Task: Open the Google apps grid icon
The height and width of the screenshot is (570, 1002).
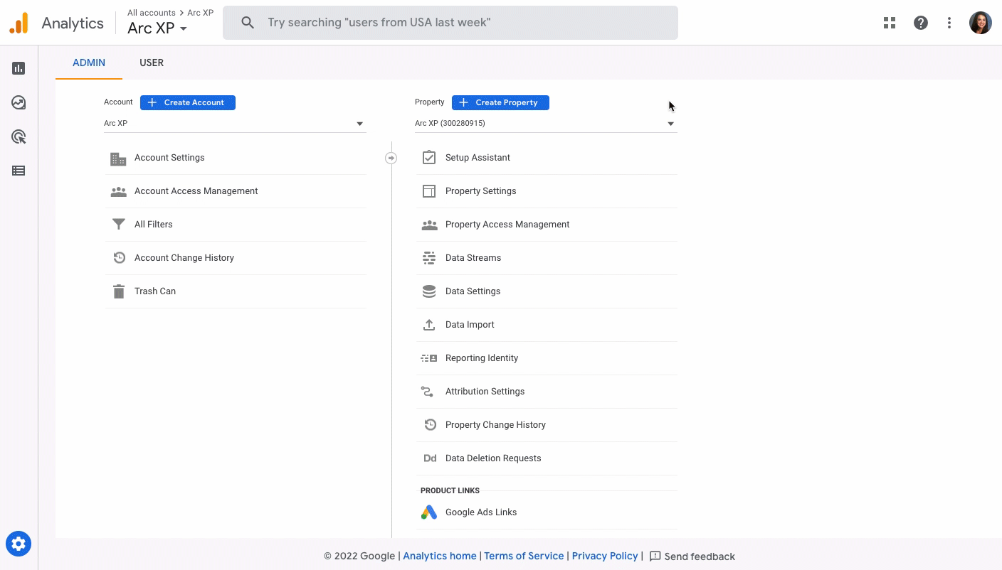Action: point(890,23)
